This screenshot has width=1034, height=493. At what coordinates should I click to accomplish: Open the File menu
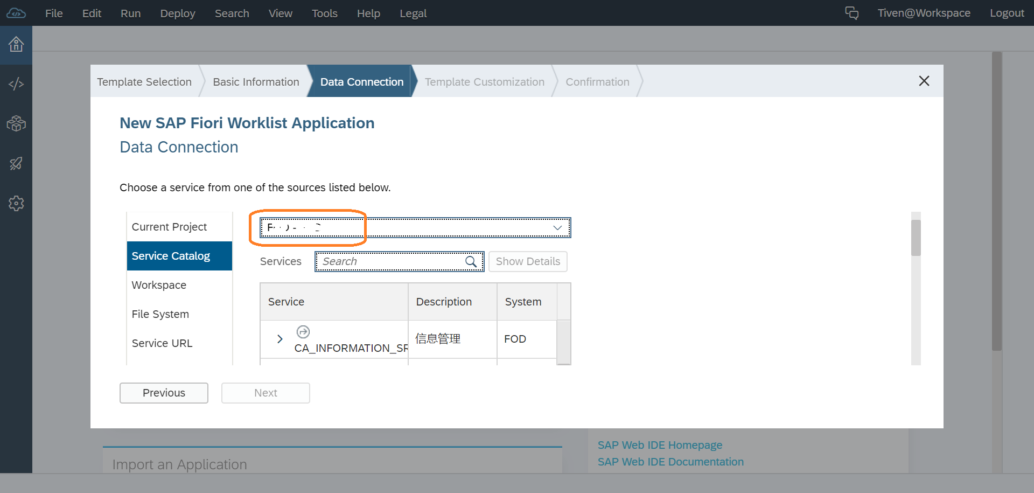coord(54,13)
